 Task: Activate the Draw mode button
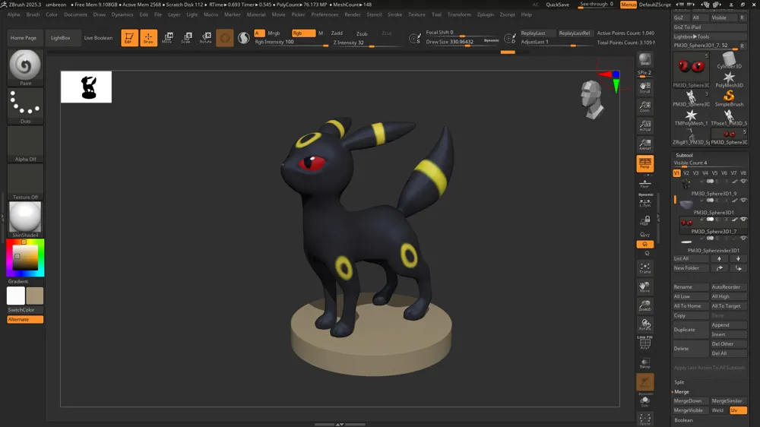[148, 38]
